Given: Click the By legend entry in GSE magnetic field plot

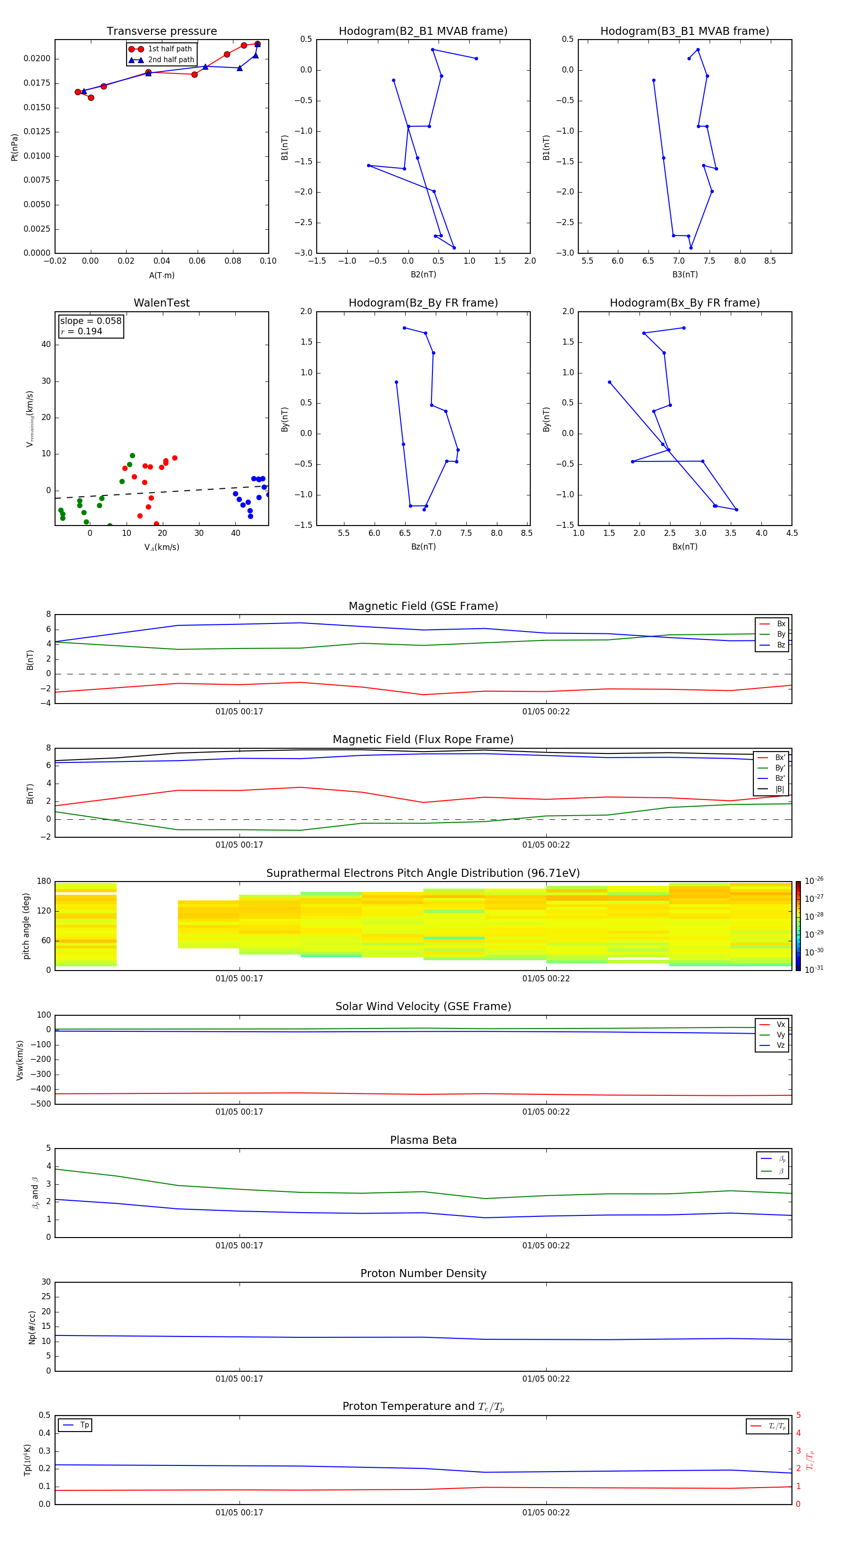Looking at the screenshot, I should pos(772,635).
